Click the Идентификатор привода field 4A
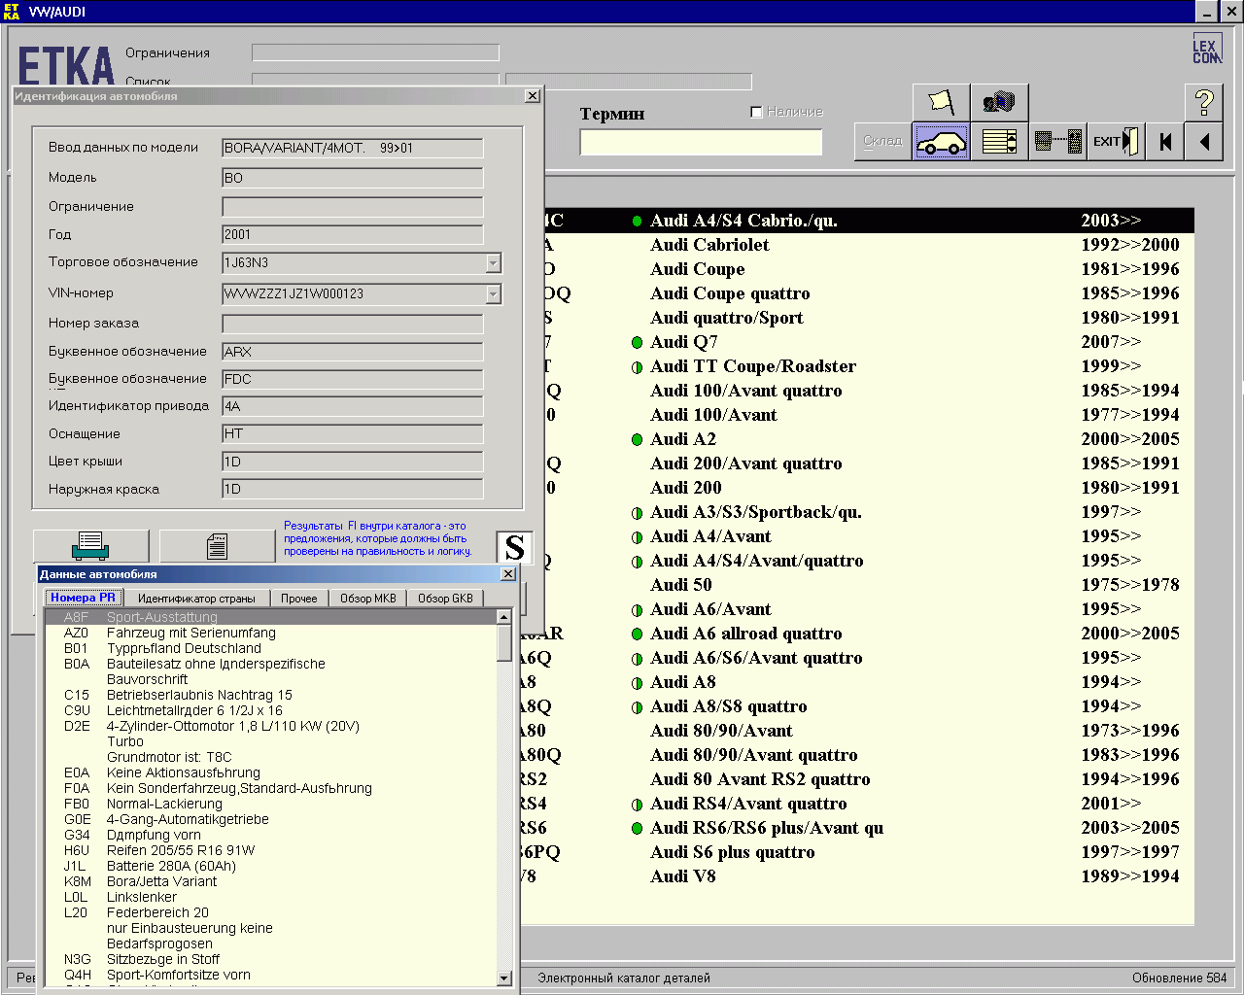 (x=353, y=406)
